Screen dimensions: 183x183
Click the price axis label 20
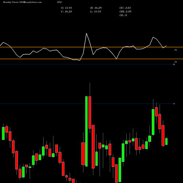coord(174,64)
